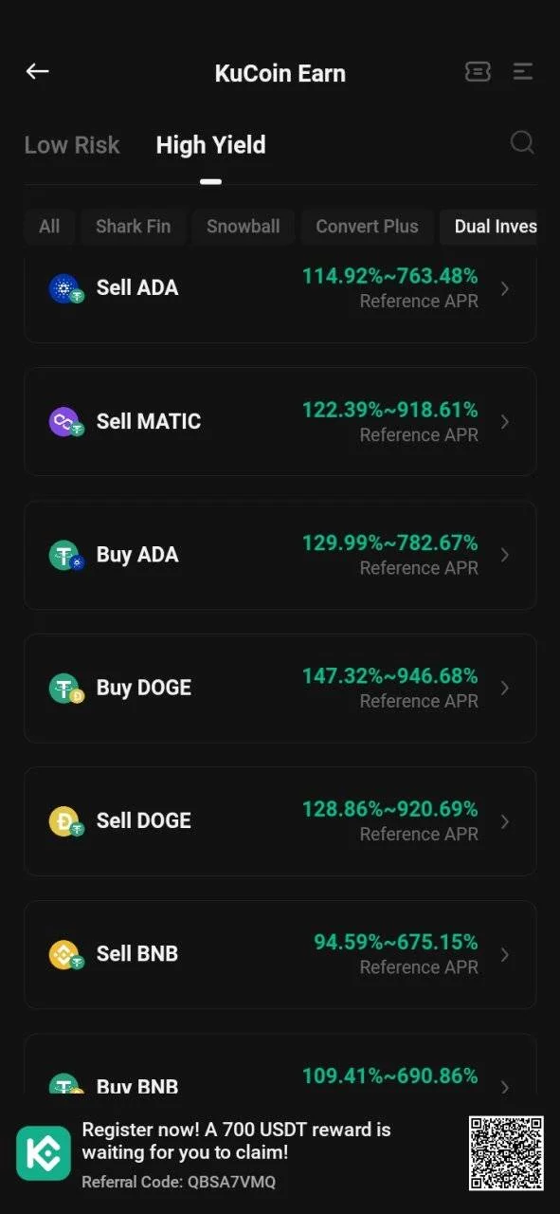560x1214 pixels.
Task: Tap the KuCoin logo in banner
Action: click(44, 1153)
